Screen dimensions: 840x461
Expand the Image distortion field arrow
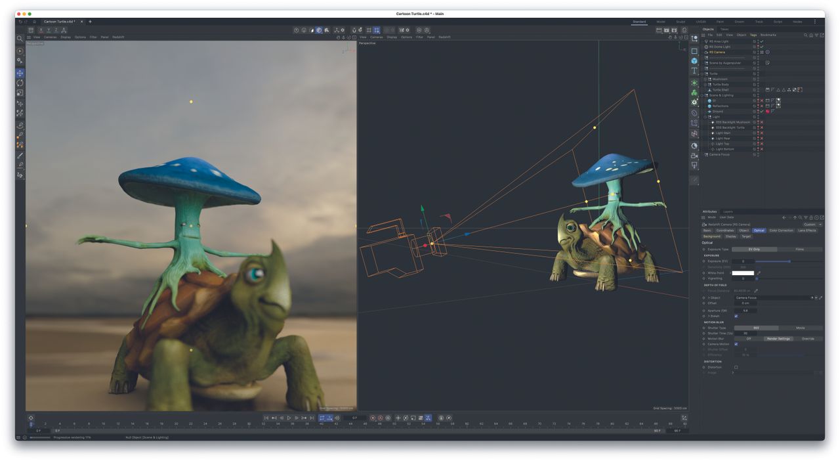point(733,373)
